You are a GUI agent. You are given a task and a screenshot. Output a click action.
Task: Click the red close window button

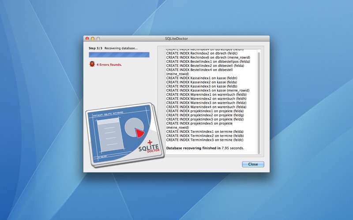click(87, 39)
